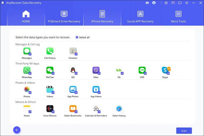Screen dimensions: 204x136
Task: Click the Viber app icon
Action: point(96,70)
